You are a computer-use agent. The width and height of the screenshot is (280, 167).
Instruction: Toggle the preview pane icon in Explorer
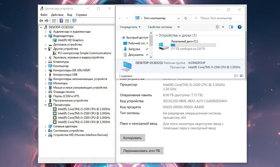(231, 27)
